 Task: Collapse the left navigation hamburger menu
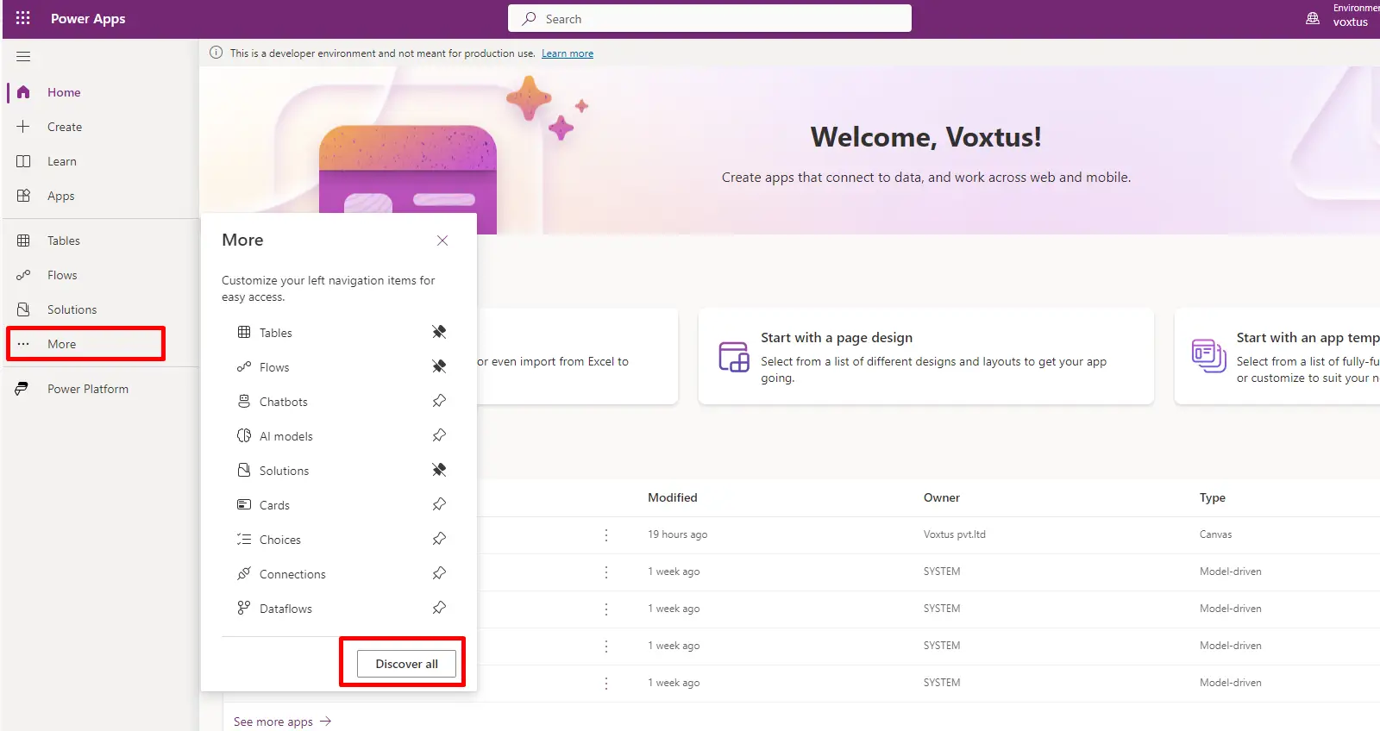[x=23, y=57]
